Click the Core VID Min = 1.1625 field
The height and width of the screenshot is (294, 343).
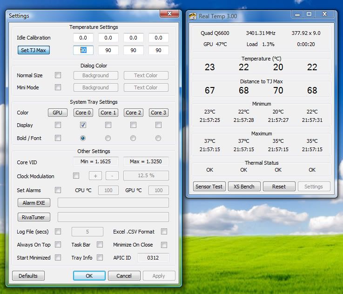(96, 161)
